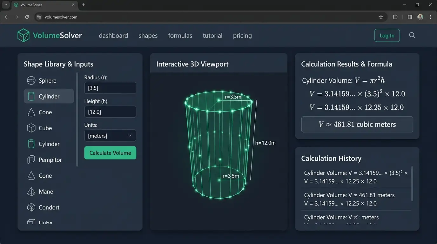This screenshot has height=244, width=437.
Task: Select the second Cylinder icon below Cube
Action: click(x=31, y=144)
